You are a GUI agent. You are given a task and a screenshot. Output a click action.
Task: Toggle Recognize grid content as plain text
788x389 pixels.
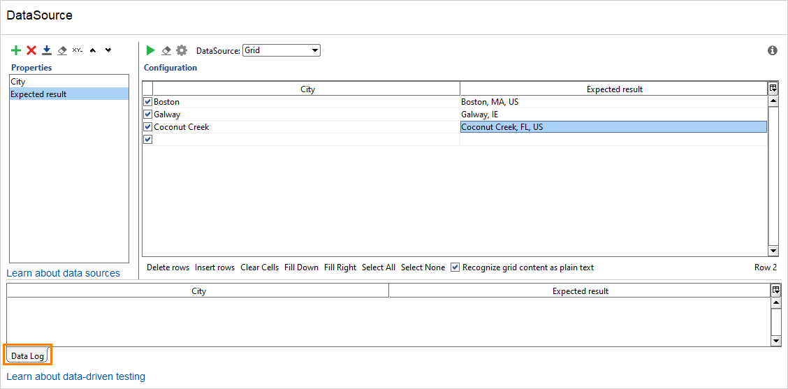tap(455, 267)
